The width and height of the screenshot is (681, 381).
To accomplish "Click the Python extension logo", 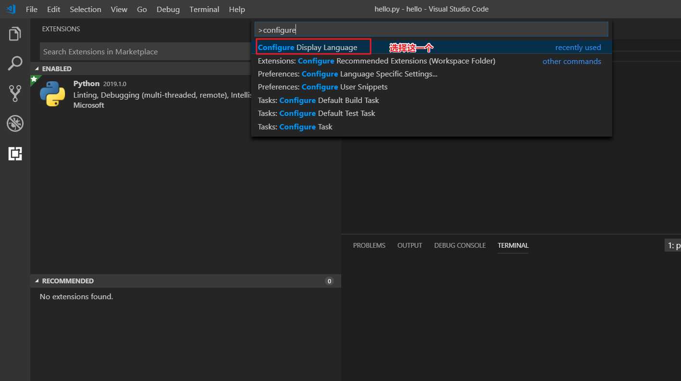I will coord(52,94).
